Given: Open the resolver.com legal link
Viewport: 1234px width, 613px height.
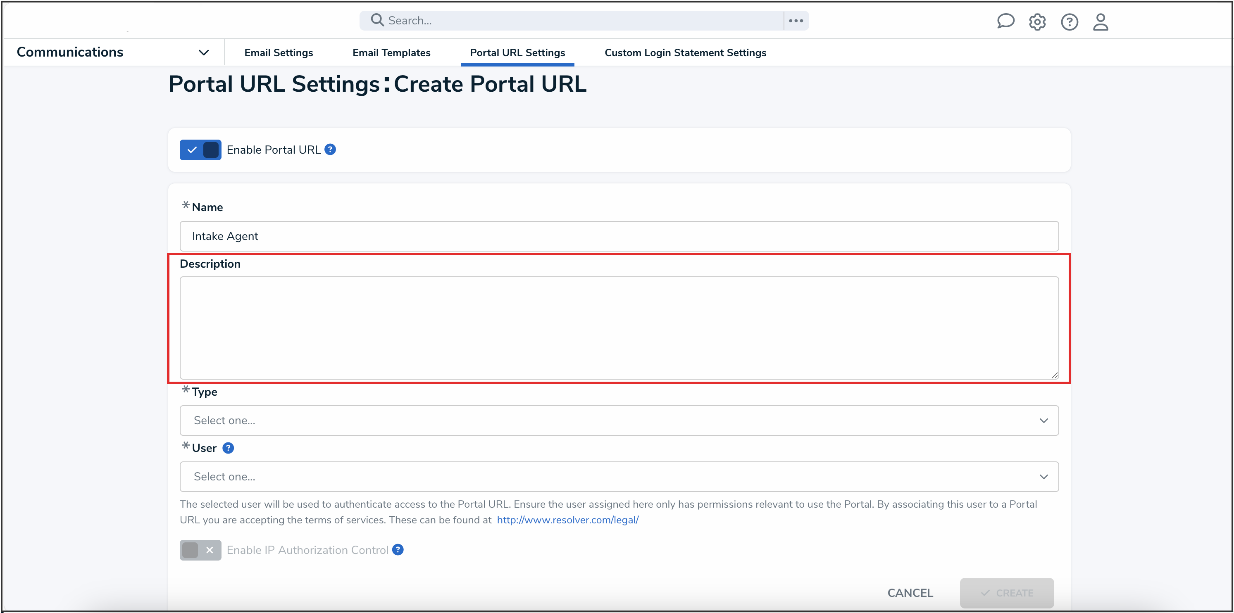Looking at the screenshot, I should point(568,520).
